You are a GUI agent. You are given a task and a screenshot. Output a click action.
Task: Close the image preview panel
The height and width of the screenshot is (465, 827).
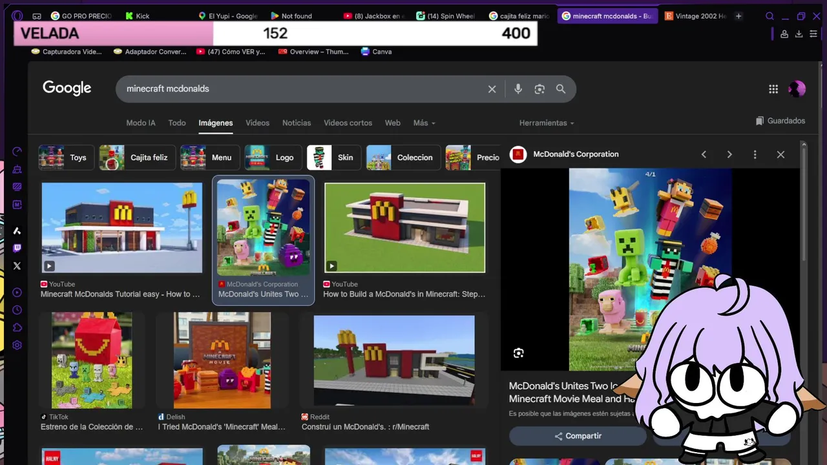coord(780,154)
